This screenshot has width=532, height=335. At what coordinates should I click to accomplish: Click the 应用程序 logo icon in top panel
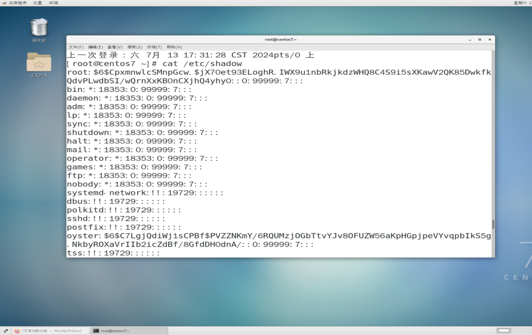click(x=4, y=3)
